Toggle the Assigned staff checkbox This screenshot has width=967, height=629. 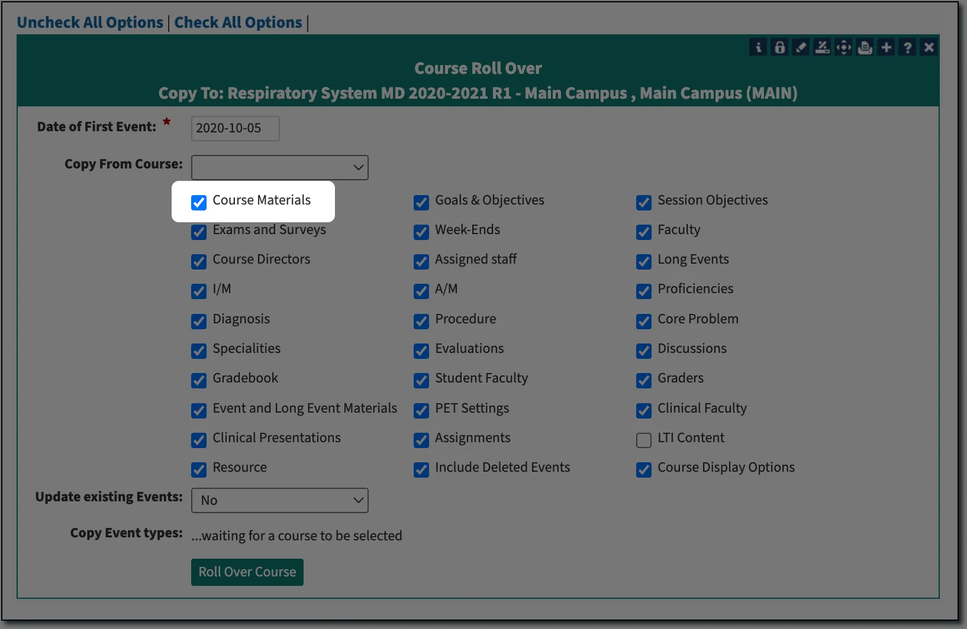pyautogui.click(x=421, y=261)
